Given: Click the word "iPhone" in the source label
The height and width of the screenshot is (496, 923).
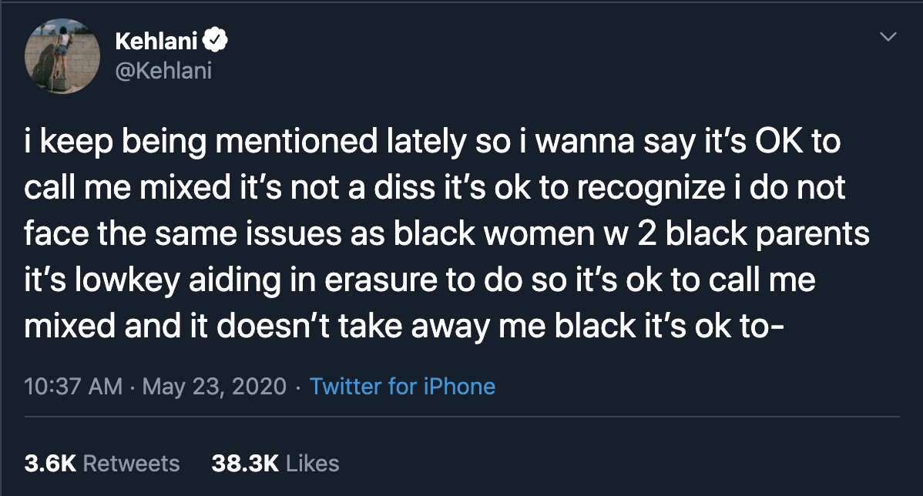Looking at the screenshot, I should [459, 386].
